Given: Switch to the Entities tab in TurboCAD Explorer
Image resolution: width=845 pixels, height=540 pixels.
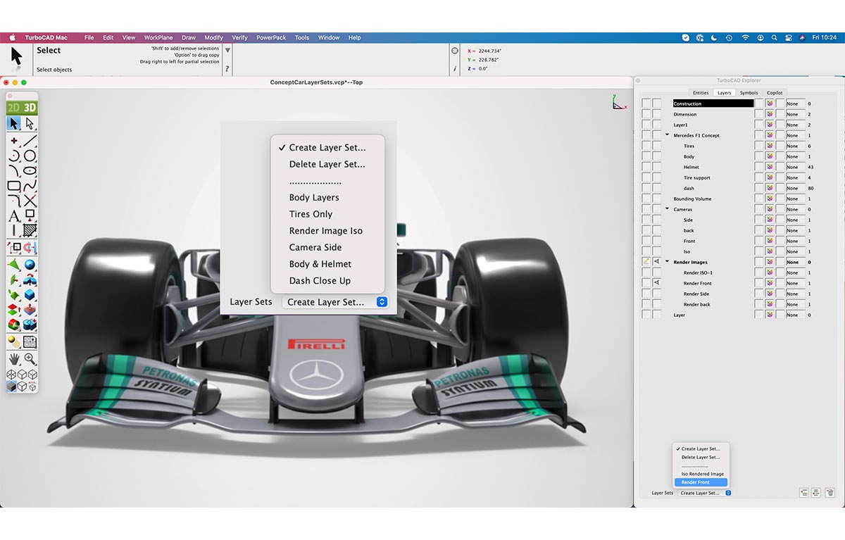Looking at the screenshot, I should (x=701, y=92).
